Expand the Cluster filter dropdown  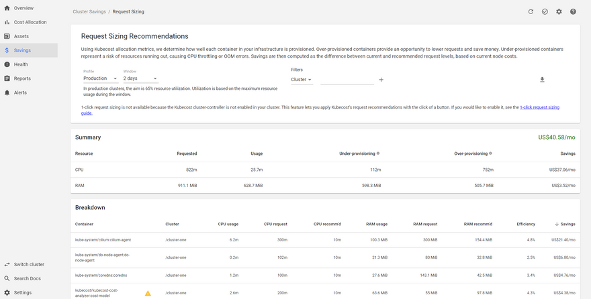(301, 80)
